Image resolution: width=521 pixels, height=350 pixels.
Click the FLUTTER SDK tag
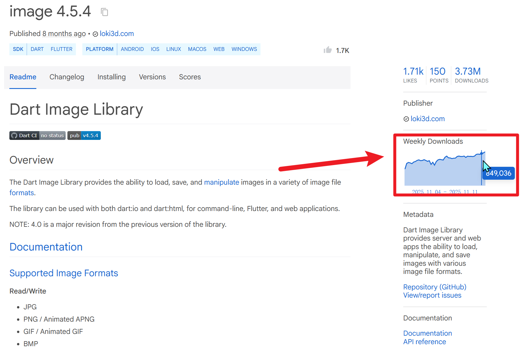pyautogui.click(x=61, y=49)
